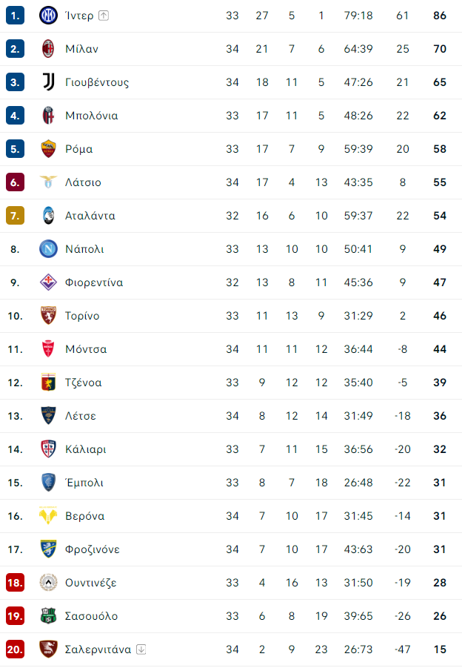Viewport: 462px width, 668px height.
Task: Click the Sassuolo green crest icon
Action: coord(49,616)
